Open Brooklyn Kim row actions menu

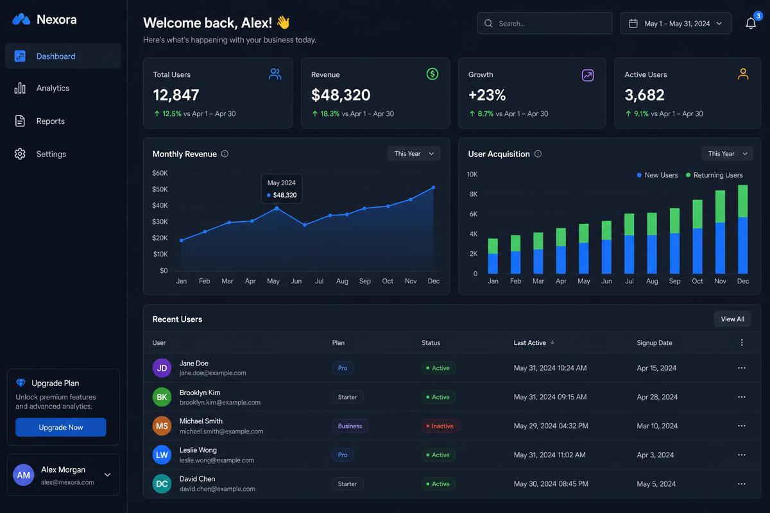click(742, 397)
